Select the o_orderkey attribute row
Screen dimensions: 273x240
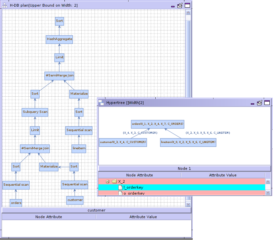(181, 193)
